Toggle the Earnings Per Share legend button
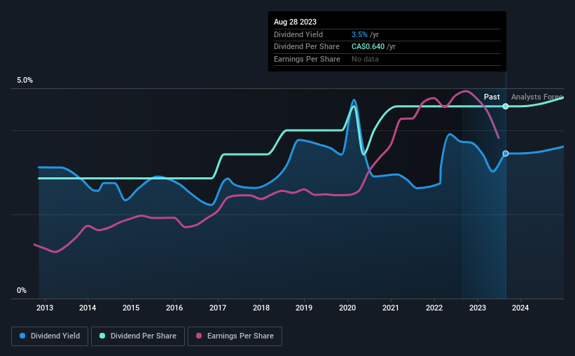The image size is (575, 356). tap(235, 336)
